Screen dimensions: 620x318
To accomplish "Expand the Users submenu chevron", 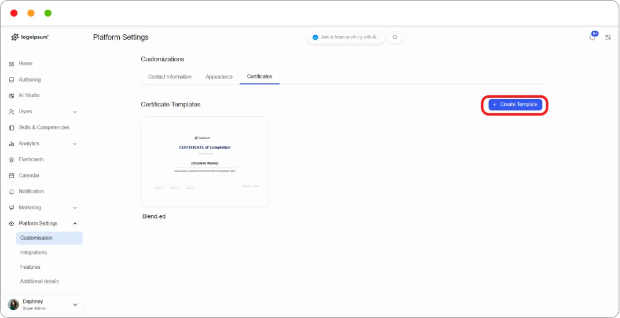I will pos(75,112).
